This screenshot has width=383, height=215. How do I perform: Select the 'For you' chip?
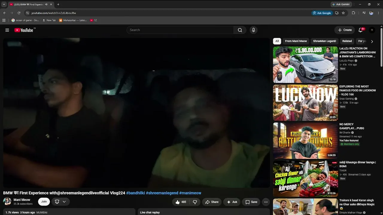point(362,41)
